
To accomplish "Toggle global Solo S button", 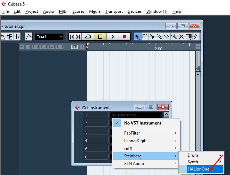I will pos(44,47).
